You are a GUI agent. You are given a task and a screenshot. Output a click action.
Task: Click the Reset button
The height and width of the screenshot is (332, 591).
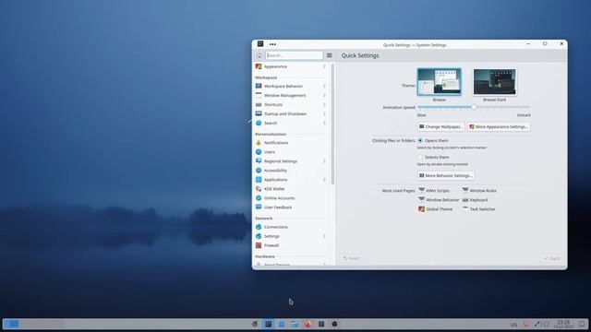tap(351, 258)
